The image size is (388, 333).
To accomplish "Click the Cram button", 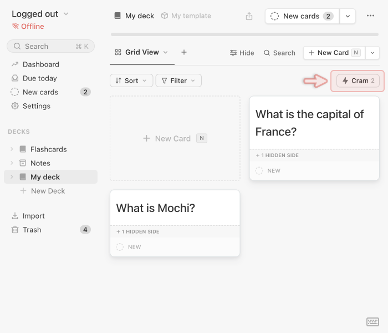I will click(x=358, y=80).
